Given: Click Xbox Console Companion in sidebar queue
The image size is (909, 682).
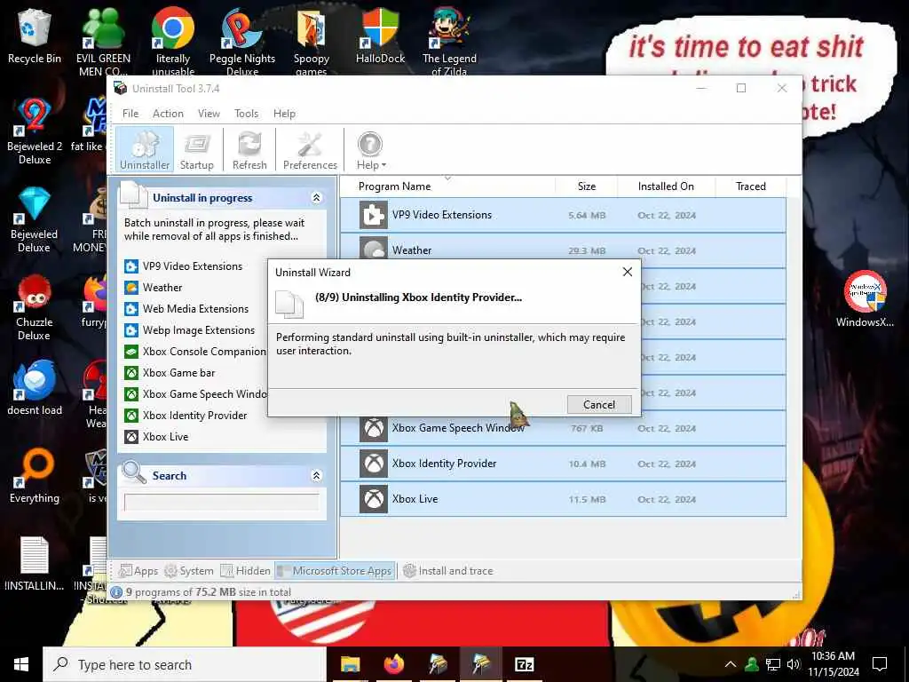Looking at the screenshot, I should [x=195, y=352].
